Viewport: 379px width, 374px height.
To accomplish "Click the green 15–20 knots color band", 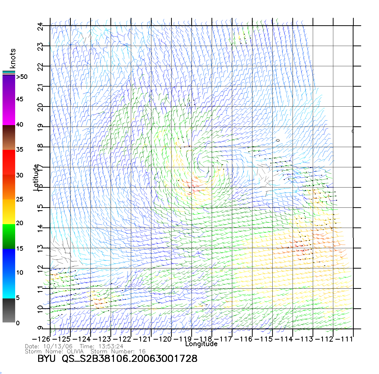I will 9,236.
